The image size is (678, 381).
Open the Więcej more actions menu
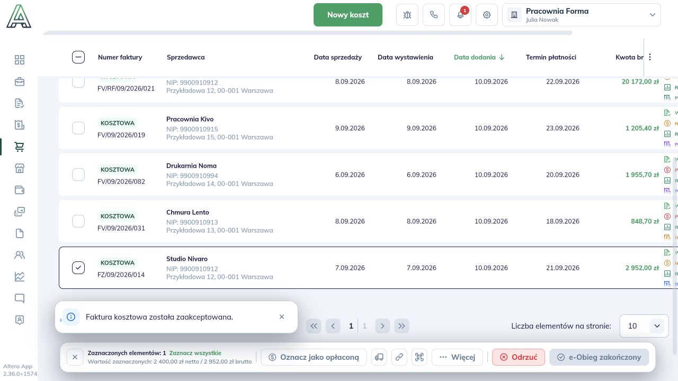coord(457,357)
